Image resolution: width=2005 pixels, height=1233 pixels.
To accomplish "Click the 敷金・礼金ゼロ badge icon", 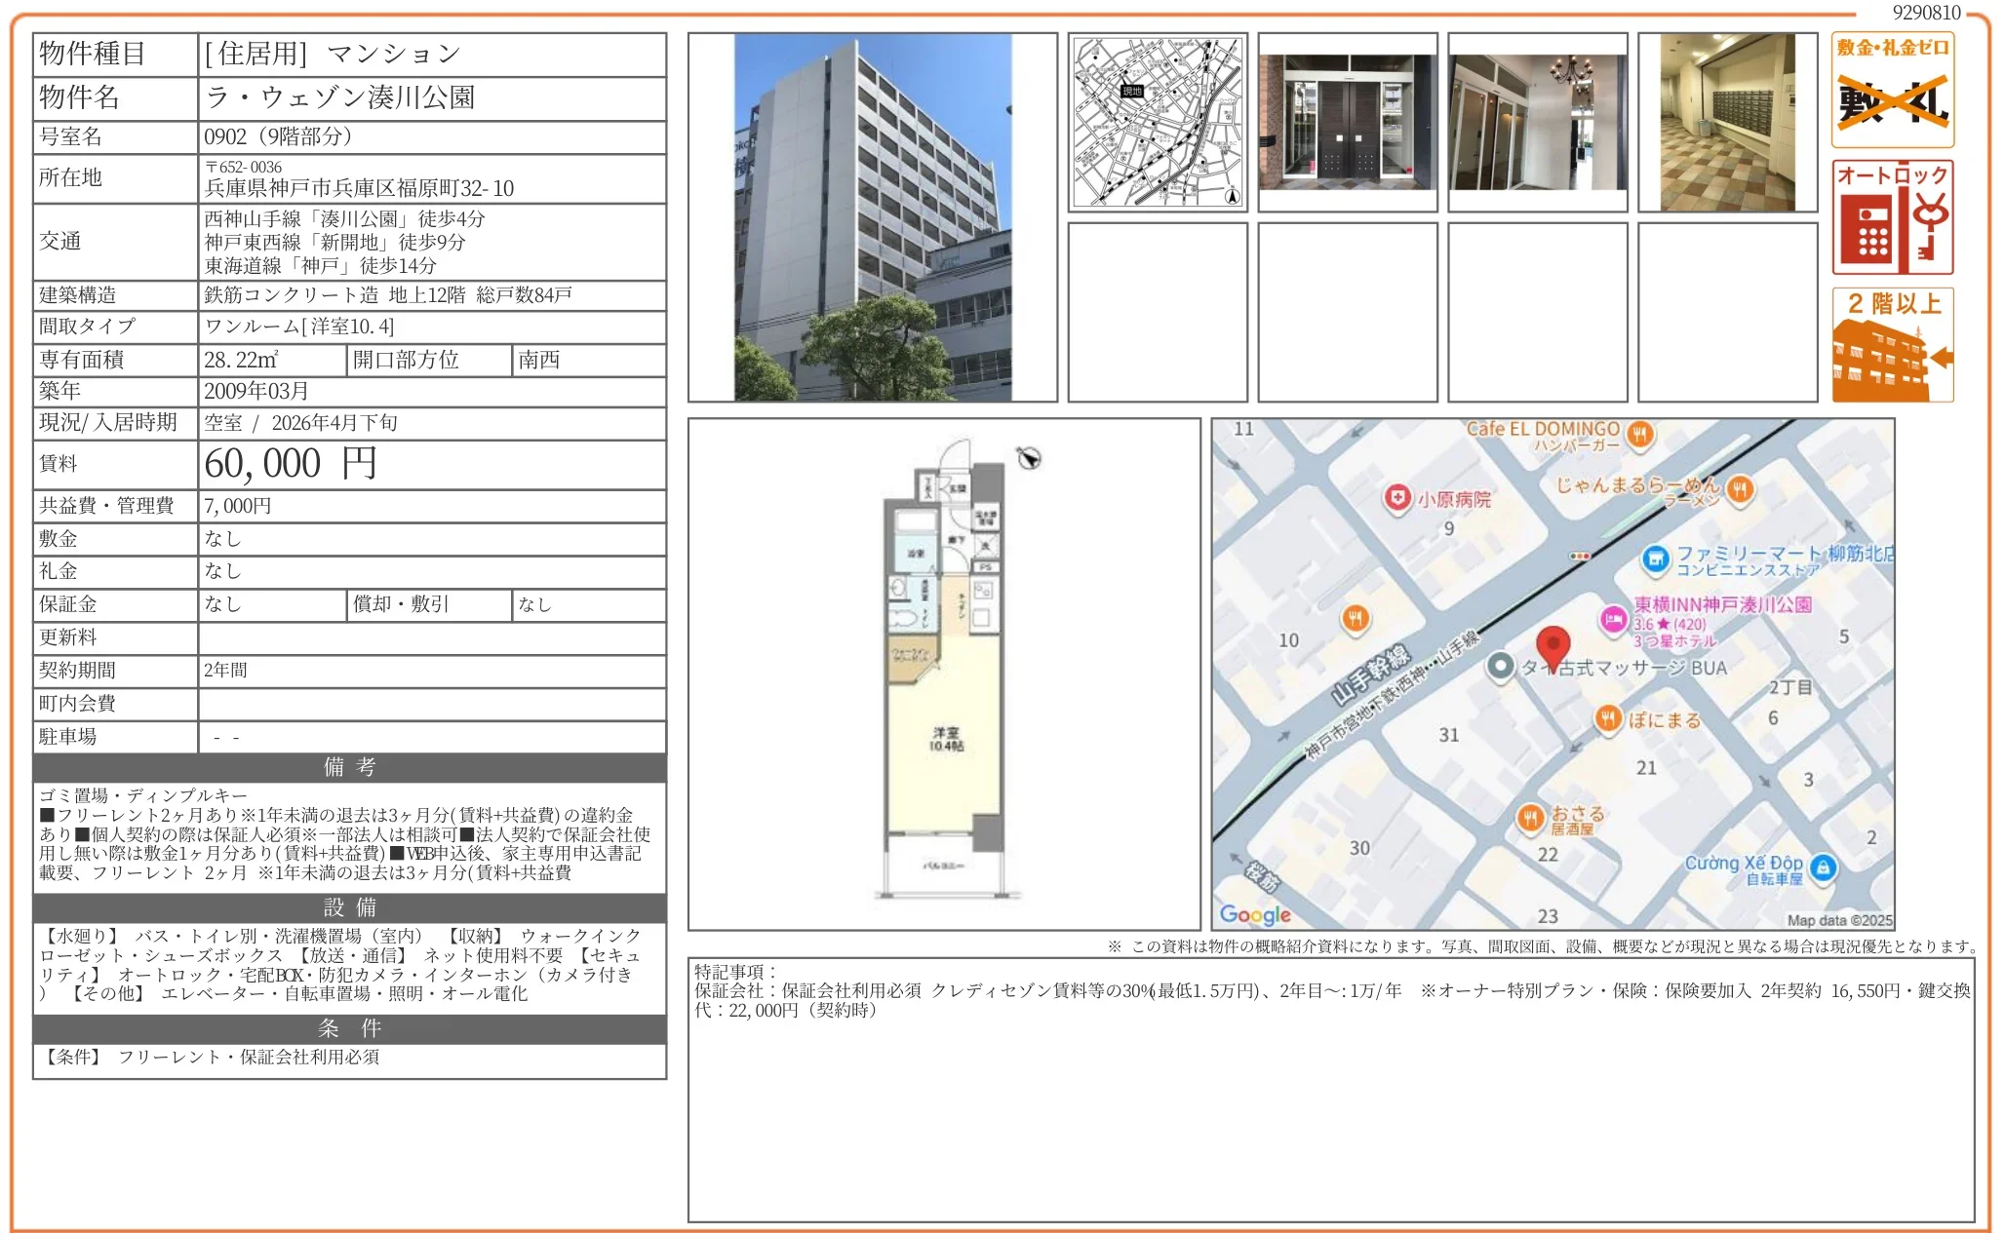I will click(1892, 90).
